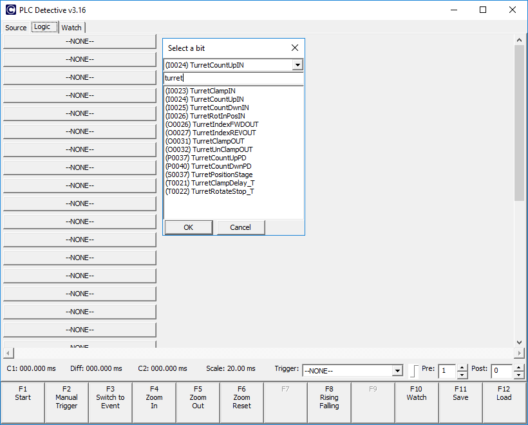This screenshot has height=425, width=528.
Task: Click F11 Save button
Action: (460, 402)
